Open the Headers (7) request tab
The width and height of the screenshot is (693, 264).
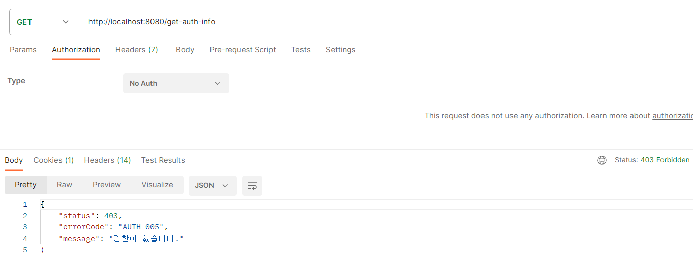(137, 50)
